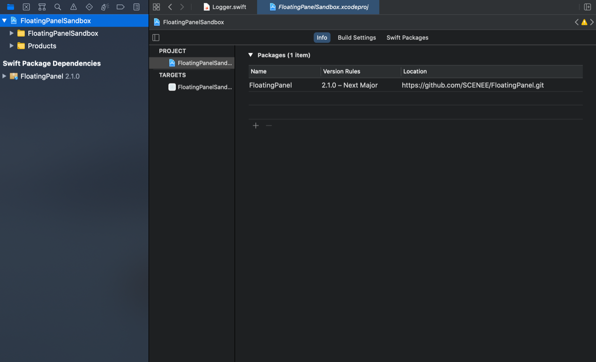596x362 pixels.
Task: Sort by the Name column header
Action: tap(285, 72)
